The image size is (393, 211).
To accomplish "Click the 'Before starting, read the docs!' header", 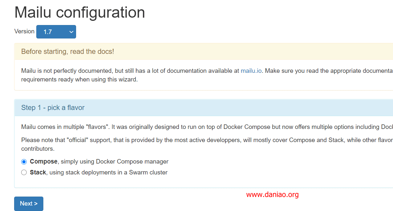I will (x=67, y=52).
